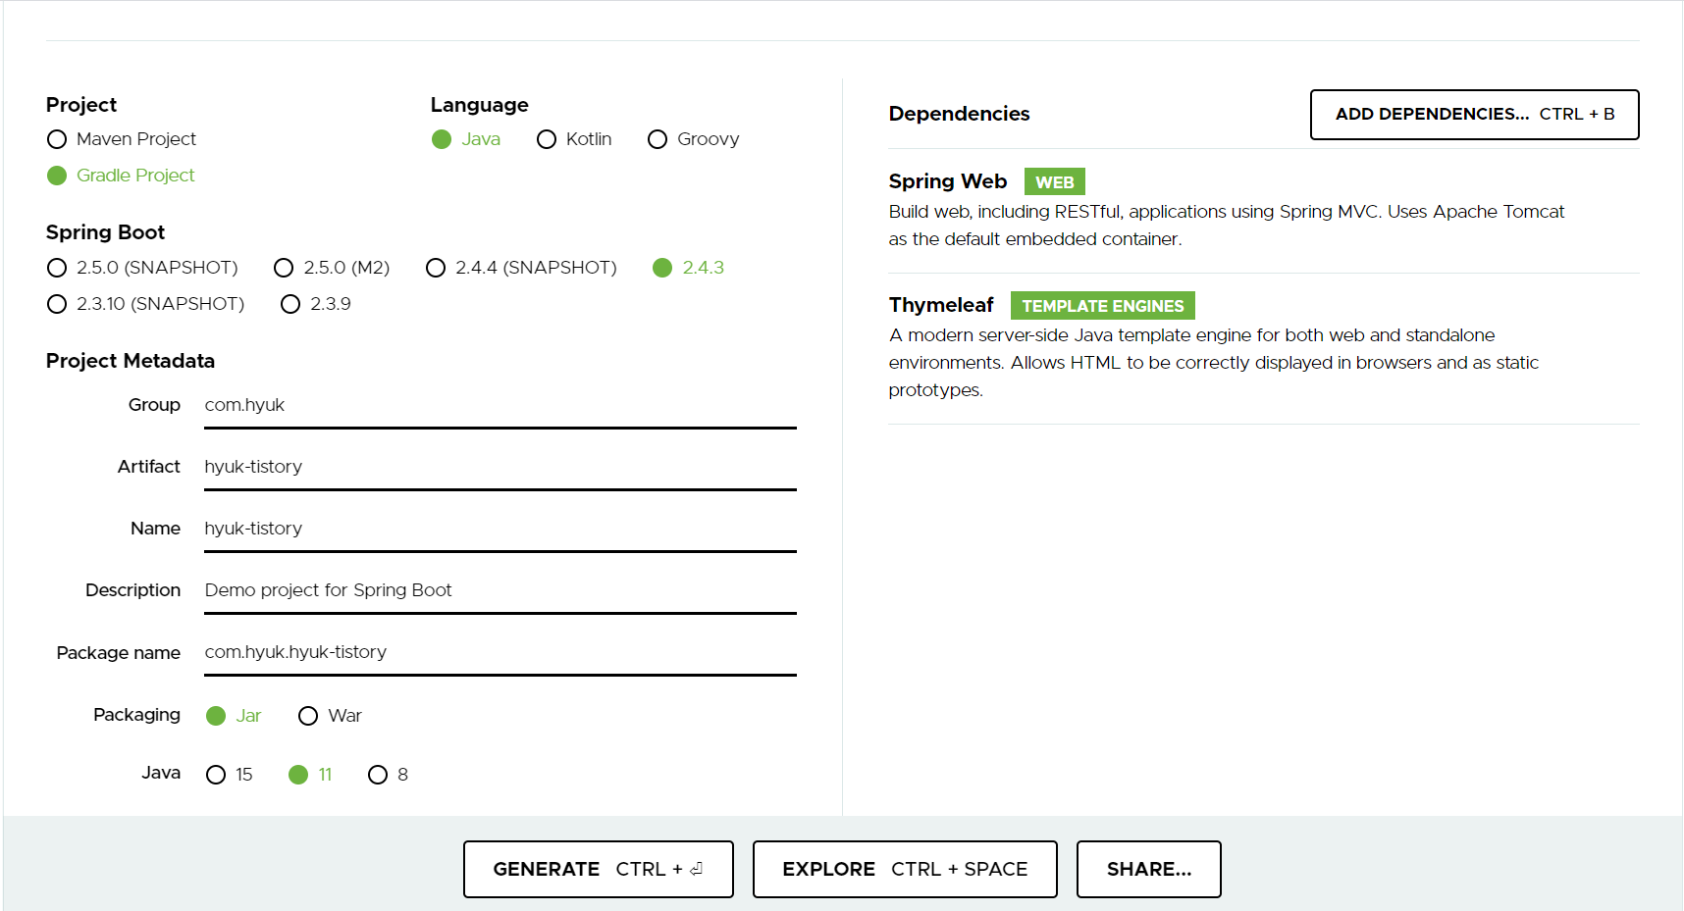
Task: Edit the Artifact field
Action: pos(500,468)
